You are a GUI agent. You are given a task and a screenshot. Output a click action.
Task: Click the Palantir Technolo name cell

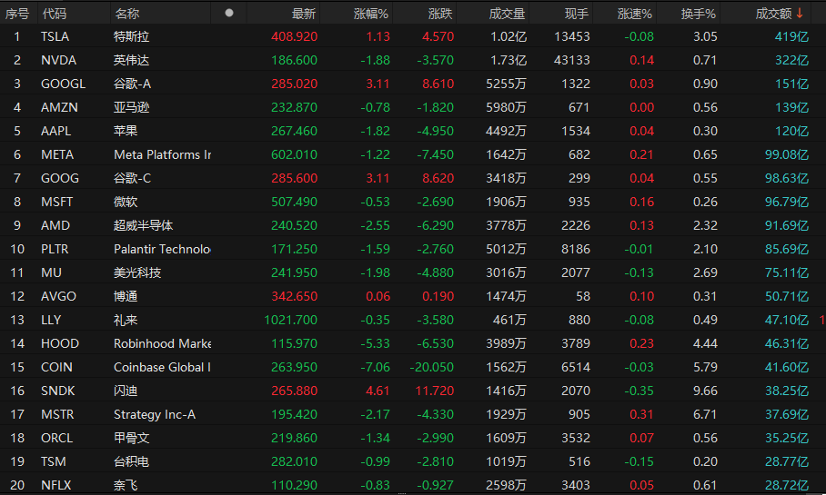[x=162, y=250]
